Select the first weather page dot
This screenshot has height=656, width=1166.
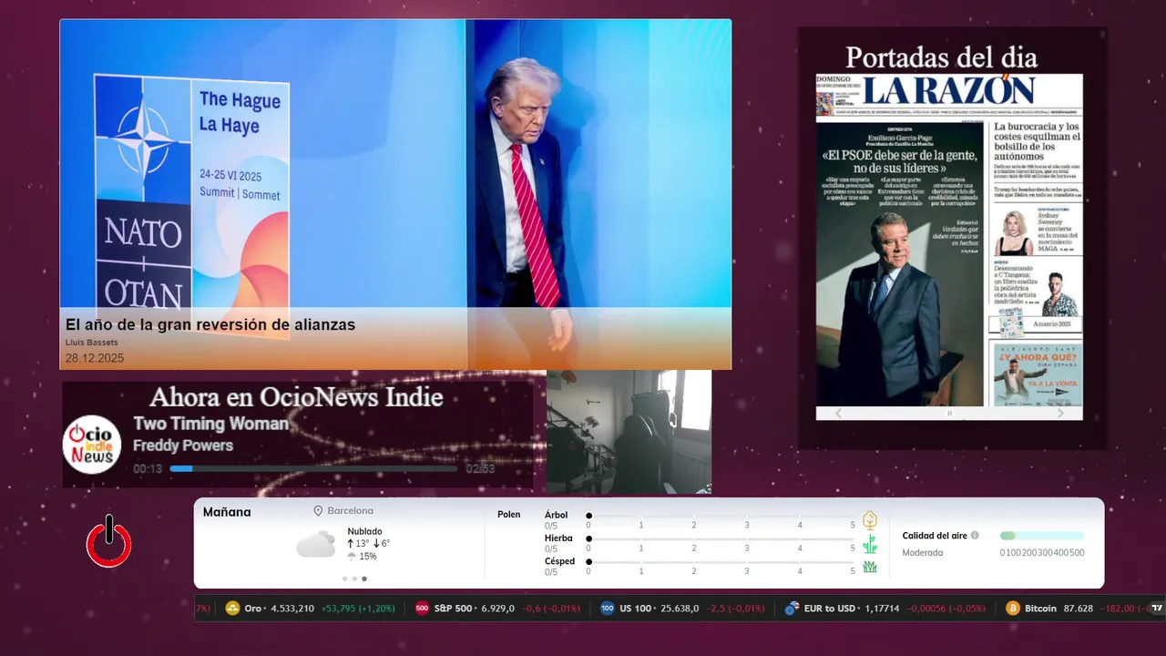[x=345, y=579]
